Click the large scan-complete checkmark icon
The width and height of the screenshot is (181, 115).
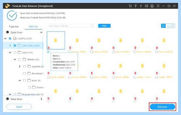[12, 16]
